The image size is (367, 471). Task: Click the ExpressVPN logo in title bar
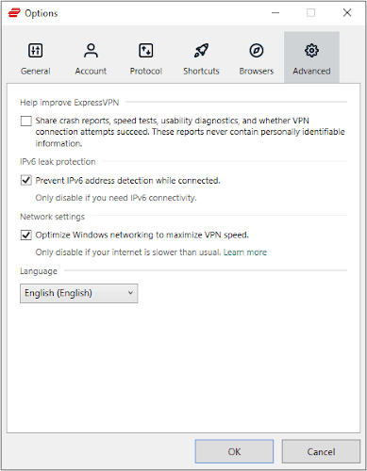(14, 13)
